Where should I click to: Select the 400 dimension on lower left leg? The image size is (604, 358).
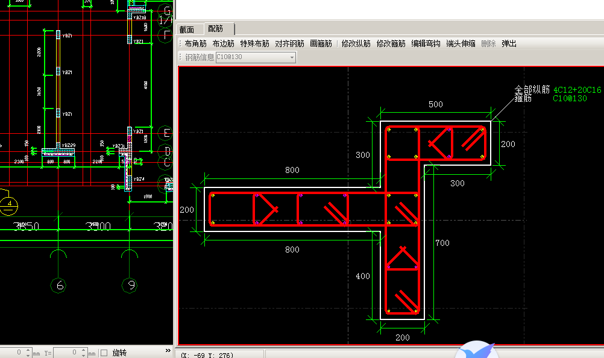pos(363,276)
